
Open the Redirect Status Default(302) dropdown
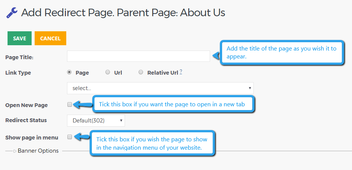click(x=96, y=121)
